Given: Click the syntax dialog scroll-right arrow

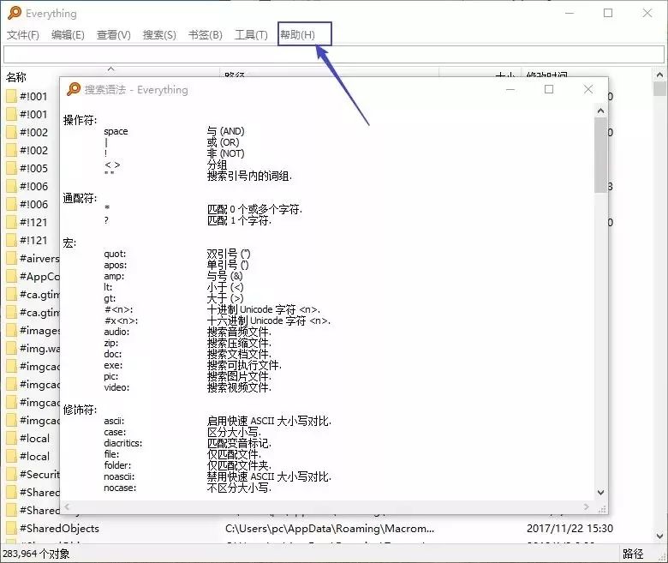Looking at the screenshot, I should coord(587,506).
